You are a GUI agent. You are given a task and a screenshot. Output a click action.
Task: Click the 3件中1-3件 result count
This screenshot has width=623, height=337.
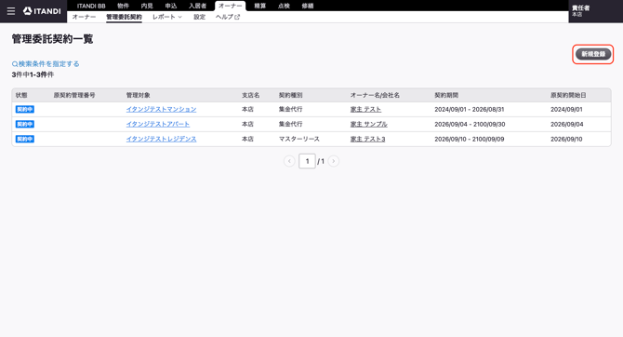pos(33,74)
